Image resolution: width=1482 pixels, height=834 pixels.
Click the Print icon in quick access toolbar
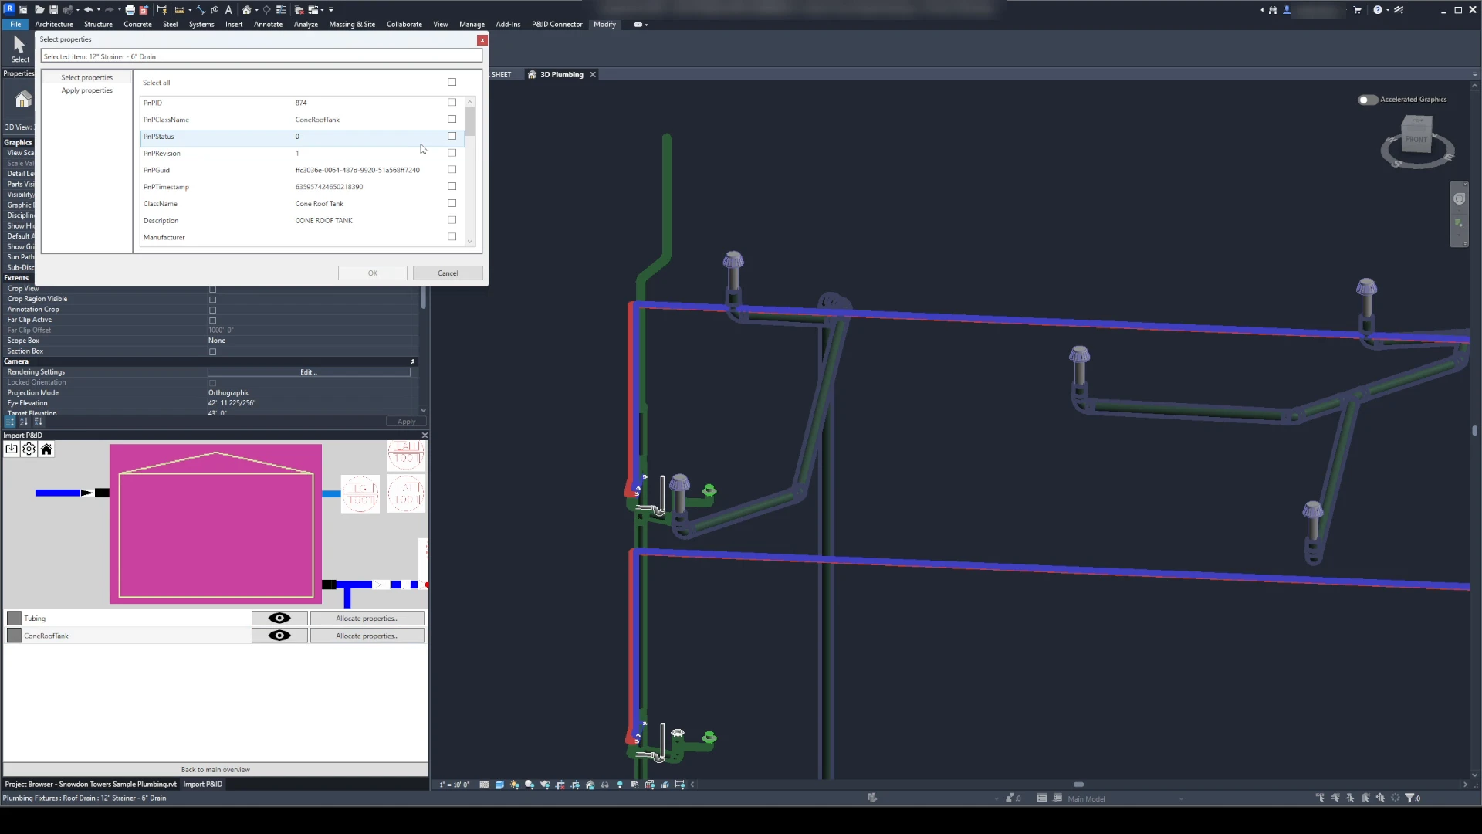click(x=130, y=10)
